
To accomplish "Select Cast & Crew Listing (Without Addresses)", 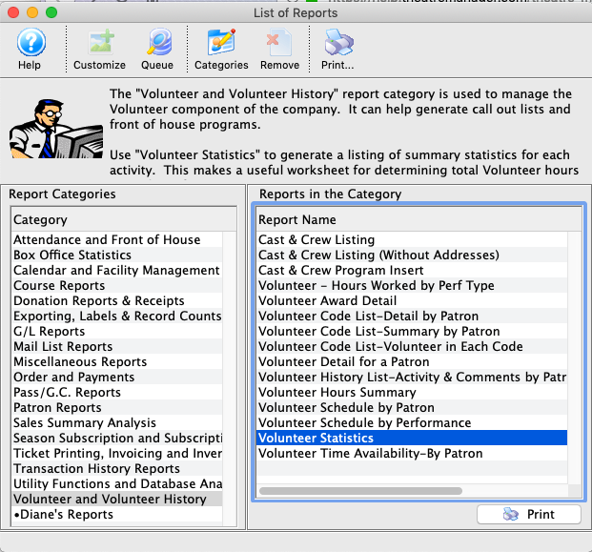I will (x=412, y=255).
